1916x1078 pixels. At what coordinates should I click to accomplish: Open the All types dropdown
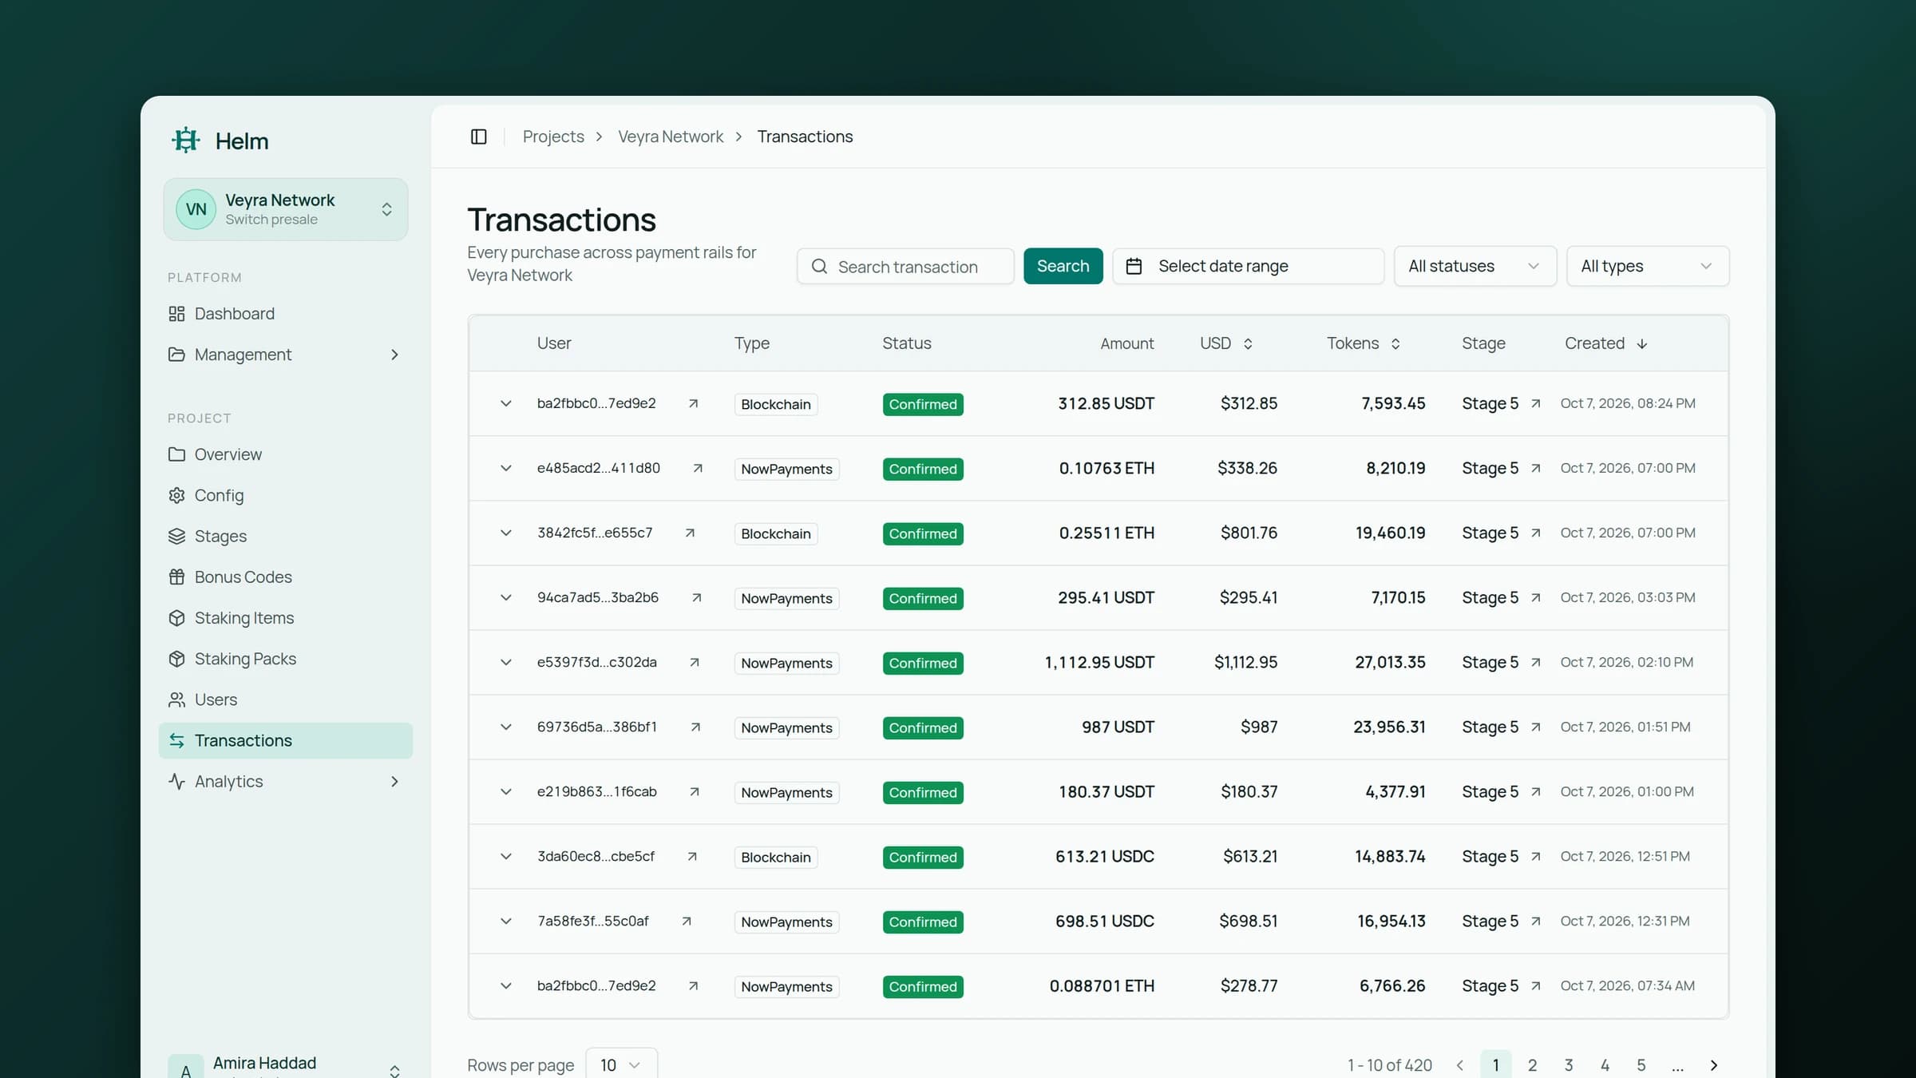pos(1647,266)
